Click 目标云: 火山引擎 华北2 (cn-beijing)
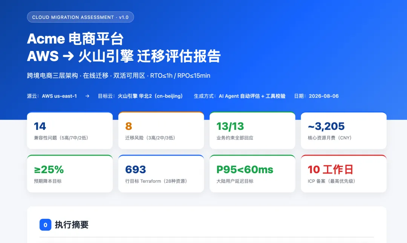Image resolution: width=407 pixels, height=243 pixels. pos(140,96)
